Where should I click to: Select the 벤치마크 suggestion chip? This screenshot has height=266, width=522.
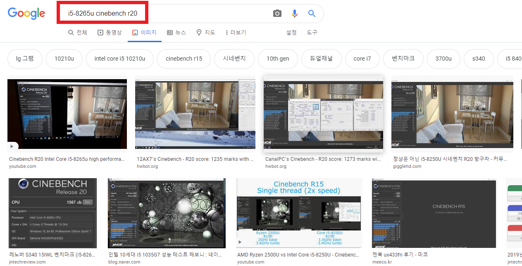[403, 59]
